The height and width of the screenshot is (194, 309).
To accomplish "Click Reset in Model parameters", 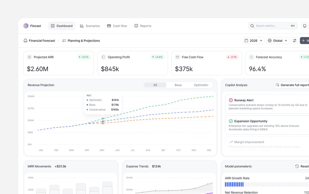I will pos(302,166).
